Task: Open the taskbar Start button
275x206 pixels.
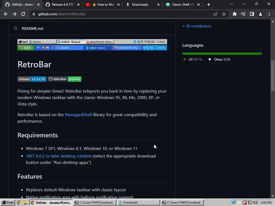Action: click(8, 203)
